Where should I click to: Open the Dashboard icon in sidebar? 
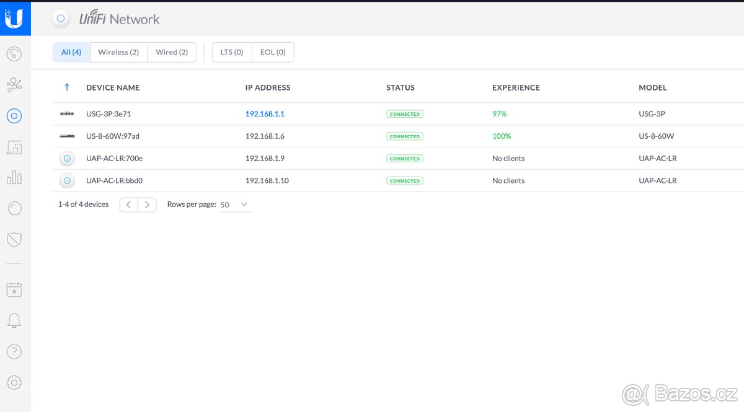pyautogui.click(x=14, y=54)
